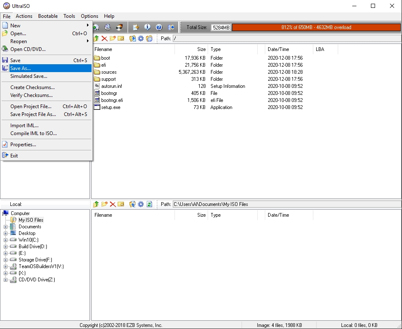Select Simulated Save... menu entry

pos(46,76)
